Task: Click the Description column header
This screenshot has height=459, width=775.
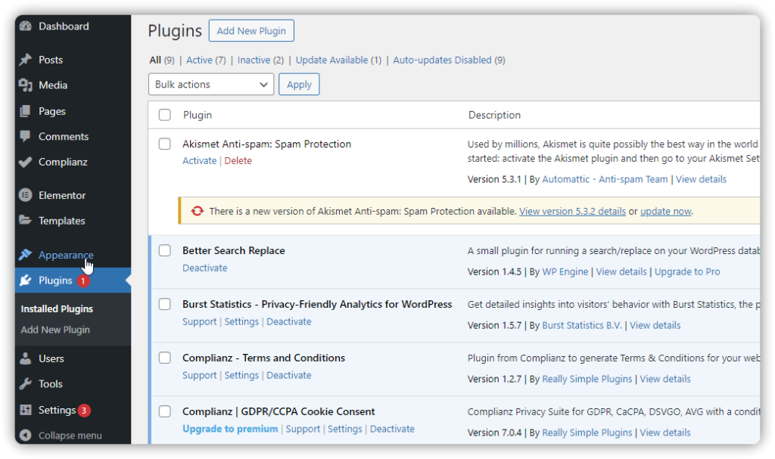Action: pyautogui.click(x=494, y=115)
